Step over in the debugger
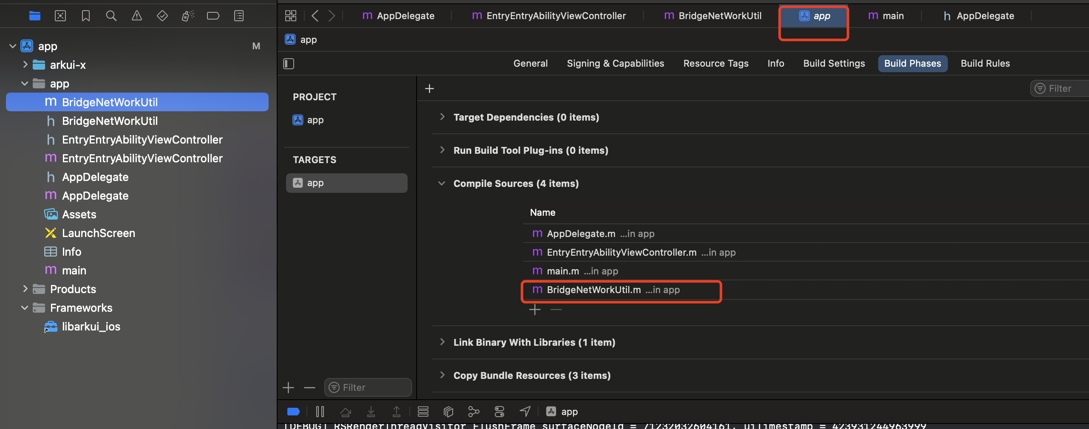 tap(346, 412)
